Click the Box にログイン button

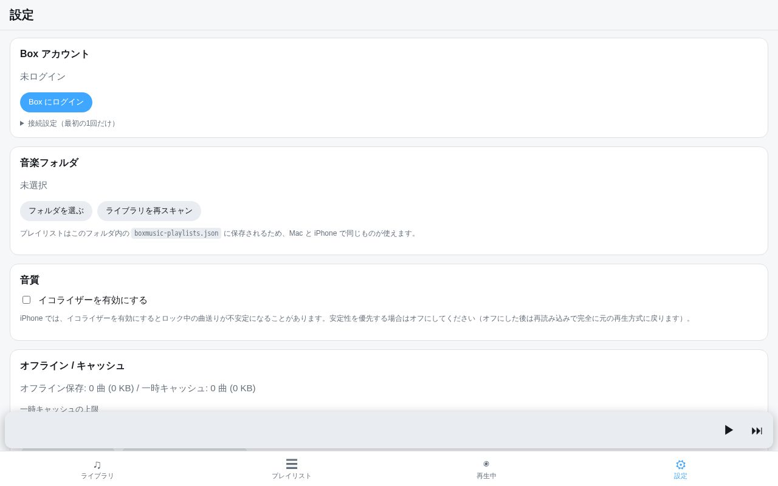[56, 102]
